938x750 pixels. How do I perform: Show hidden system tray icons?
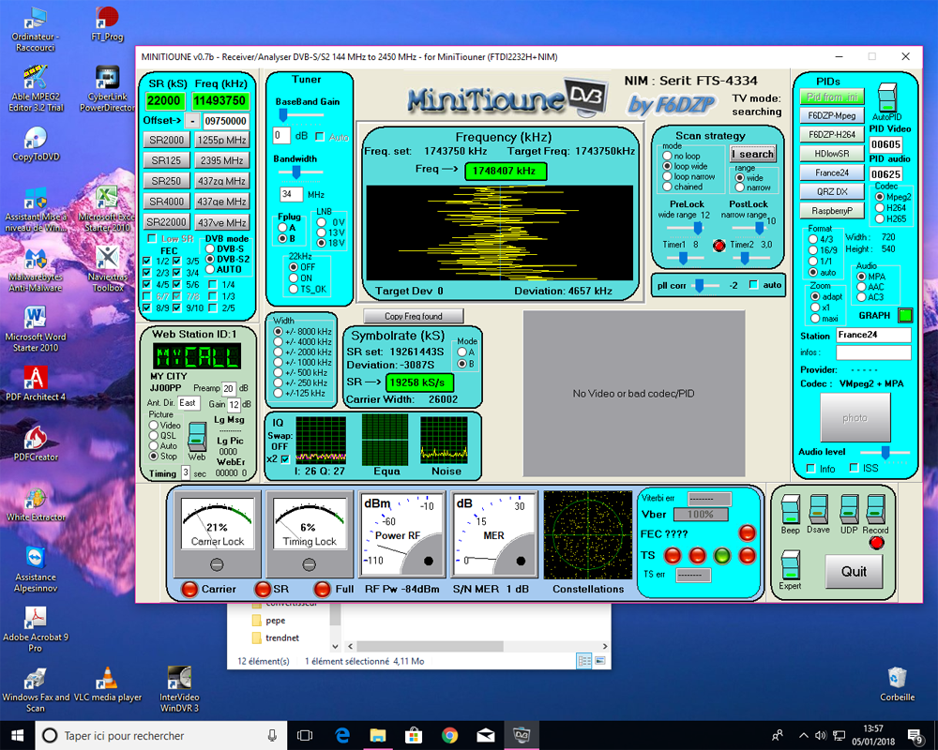804,735
